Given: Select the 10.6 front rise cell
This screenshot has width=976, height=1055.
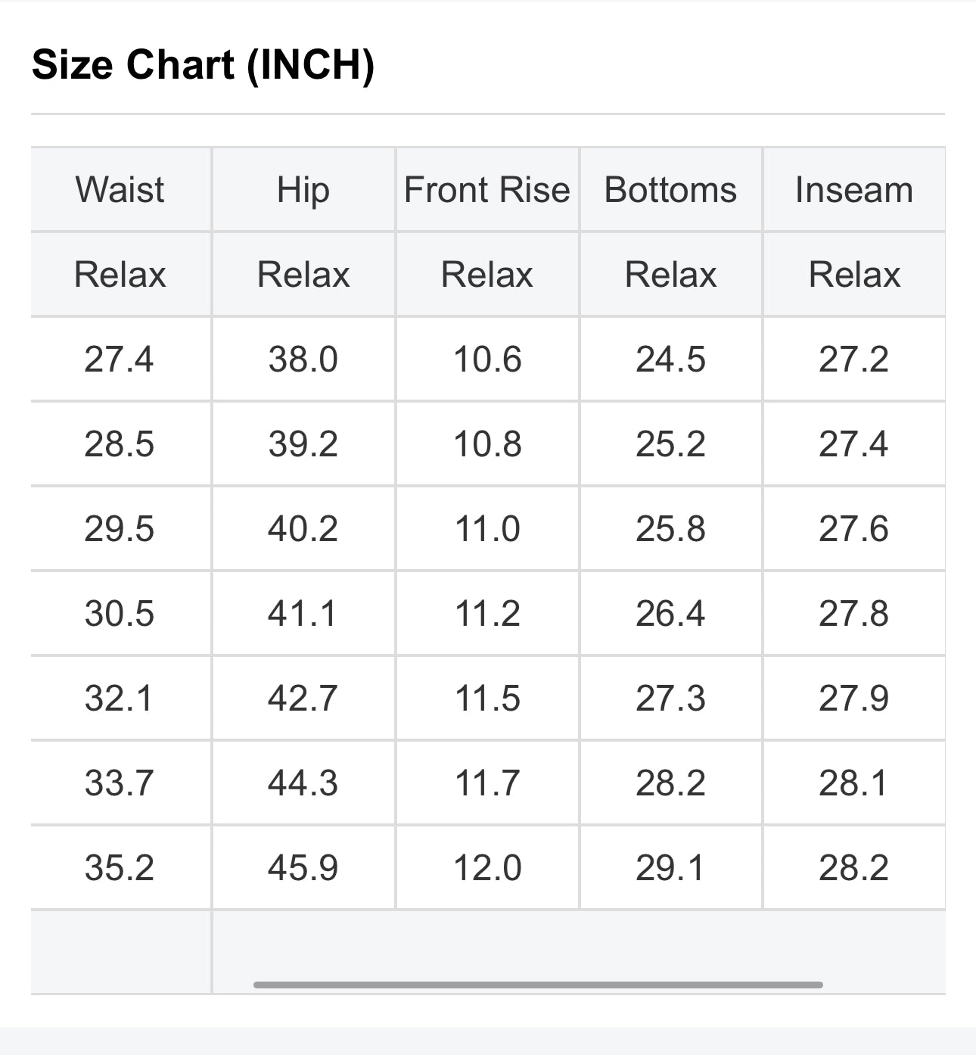Looking at the screenshot, I should pyautogui.click(x=487, y=359).
